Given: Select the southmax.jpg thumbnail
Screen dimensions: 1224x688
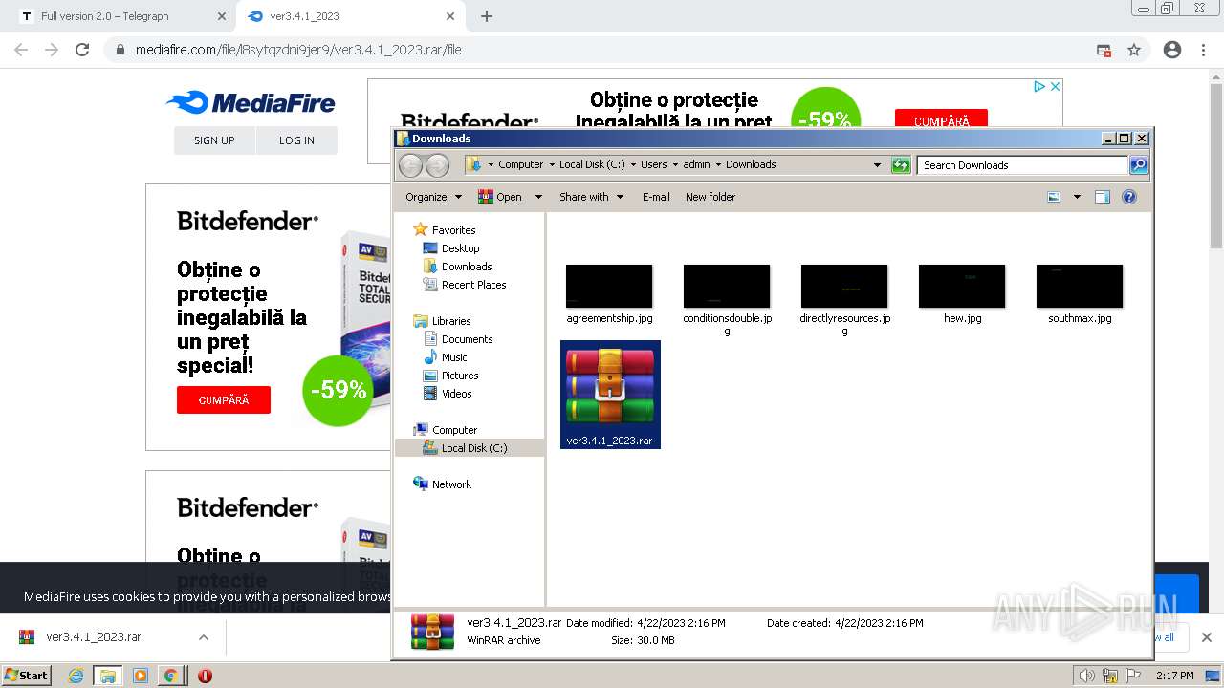Looking at the screenshot, I should tap(1080, 286).
